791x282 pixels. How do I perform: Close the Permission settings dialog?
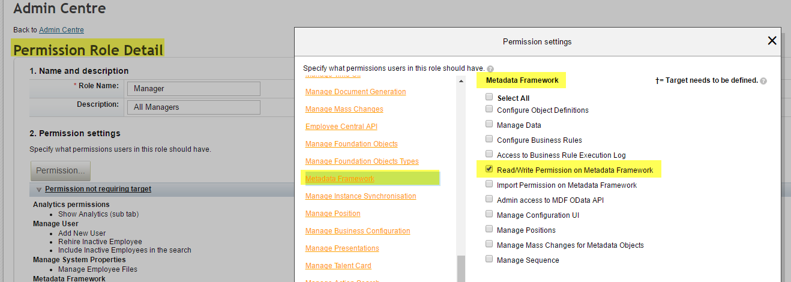click(x=772, y=41)
